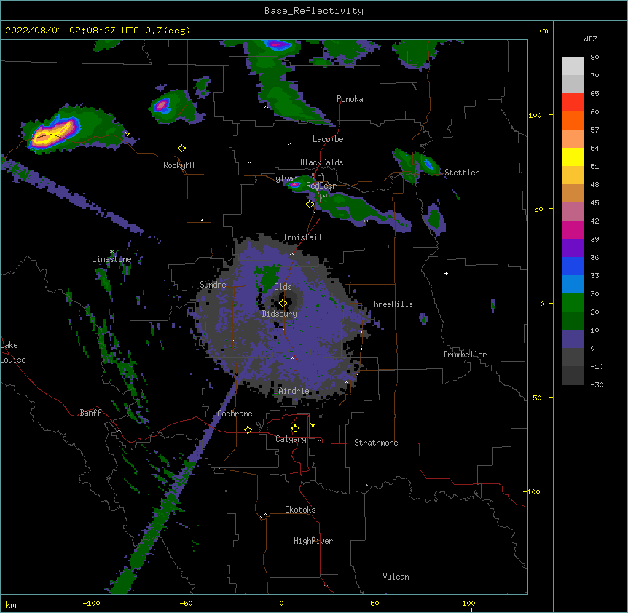Click the asterisk marker above Limestone
The image size is (628, 613).
tap(111, 252)
